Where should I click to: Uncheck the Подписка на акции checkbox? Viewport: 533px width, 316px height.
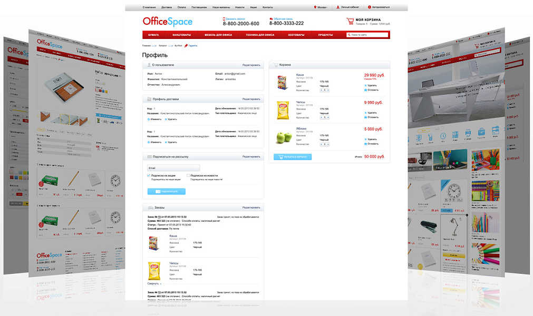click(149, 175)
